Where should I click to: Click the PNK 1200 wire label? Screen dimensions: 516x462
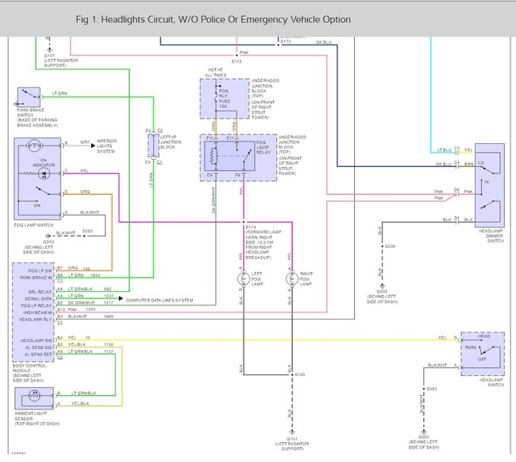(82, 309)
